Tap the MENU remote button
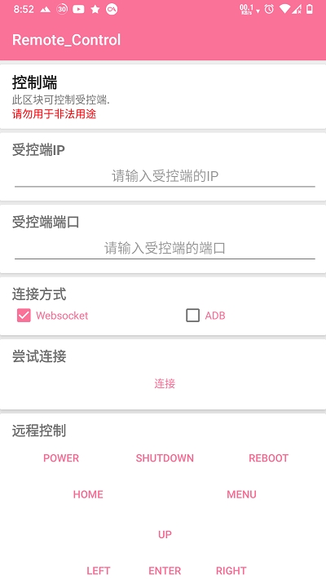 pos(241,495)
